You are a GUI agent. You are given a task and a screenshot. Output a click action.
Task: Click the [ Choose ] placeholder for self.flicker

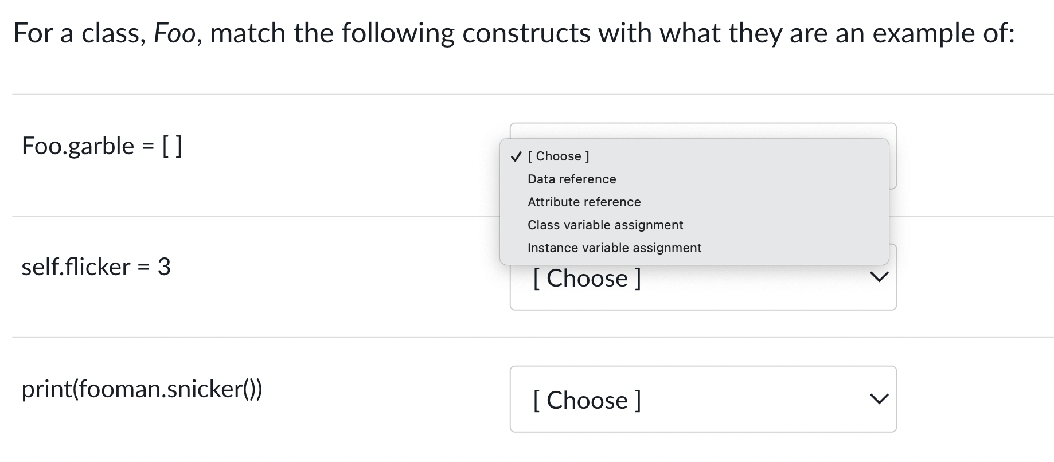coord(587,278)
